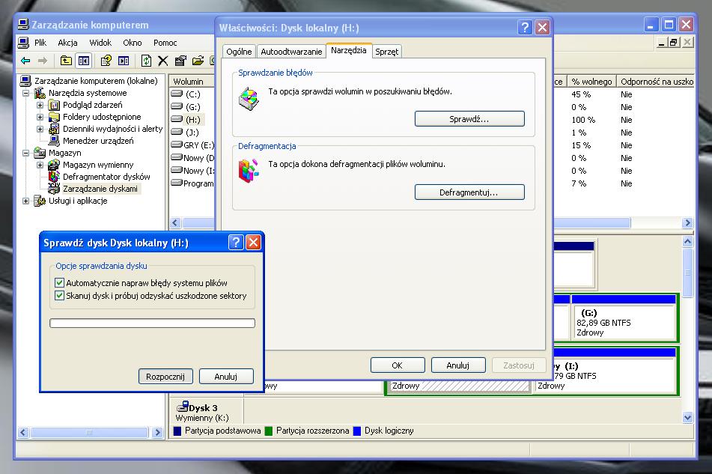Select the Menedżer urządzeń tree item
Viewport: 712px width, 474px height.
pos(98,141)
